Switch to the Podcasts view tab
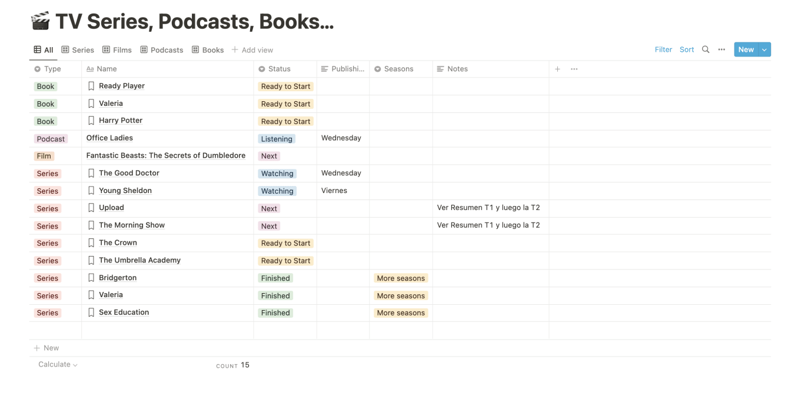798x399 pixels. click(x=162, y=50)
